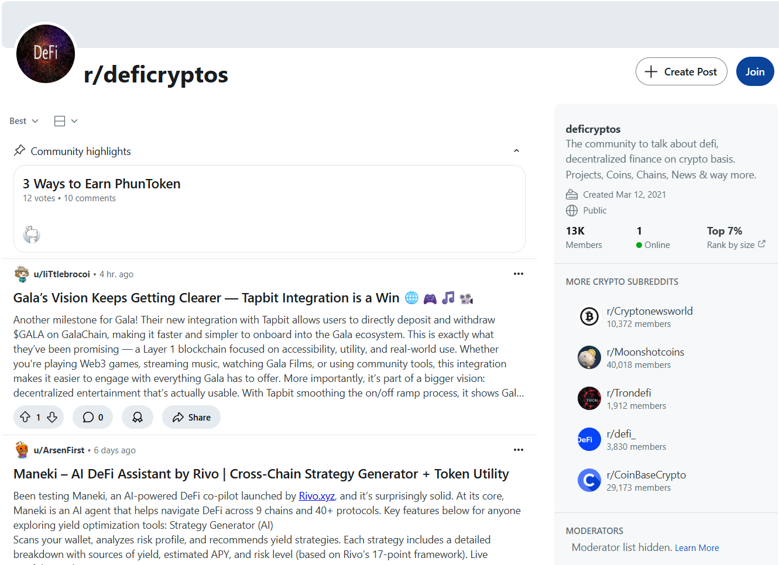Click the 13K Members count
This screenshot has width=779, height=565.
[x=584, y=237]
